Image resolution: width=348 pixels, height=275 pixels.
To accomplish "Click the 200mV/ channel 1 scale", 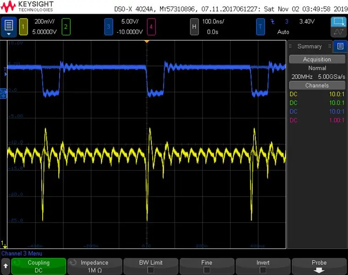I will tap(44, 22).
